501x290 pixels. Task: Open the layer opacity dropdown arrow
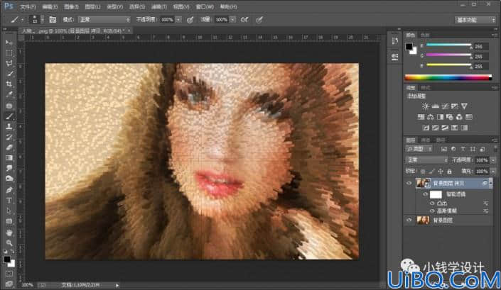pos(493,160)
